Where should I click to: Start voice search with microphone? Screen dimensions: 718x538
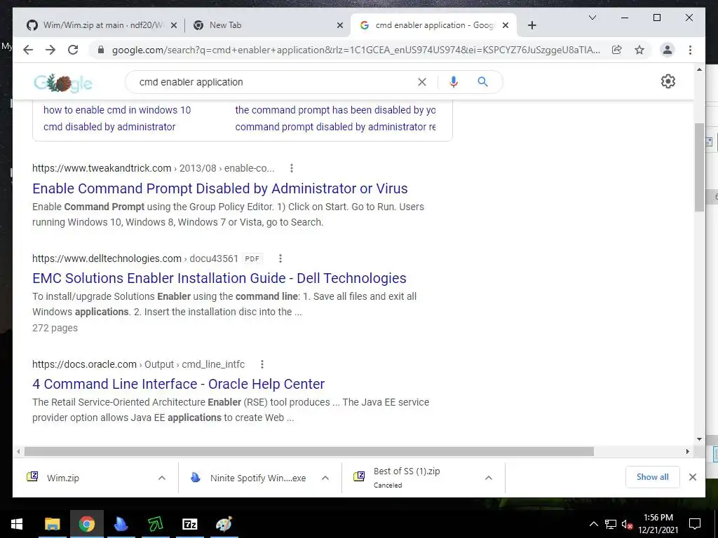coord(454,82)
